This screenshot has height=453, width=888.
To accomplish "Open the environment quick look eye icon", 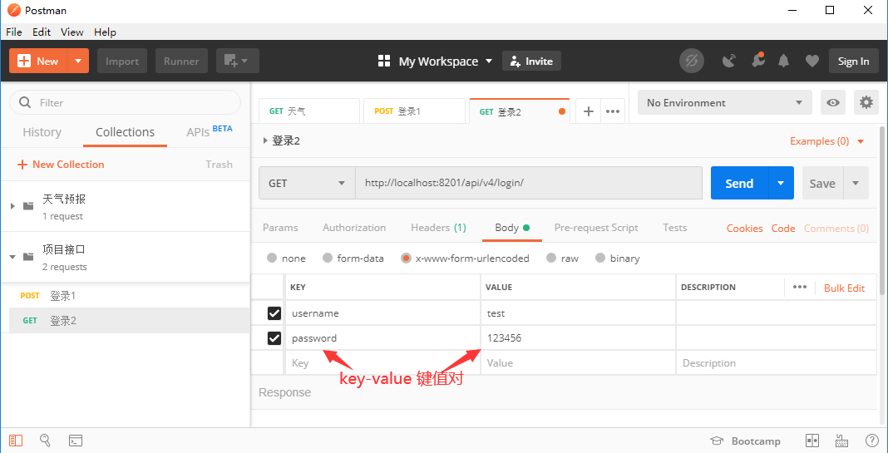I will [x=832, y=102].
